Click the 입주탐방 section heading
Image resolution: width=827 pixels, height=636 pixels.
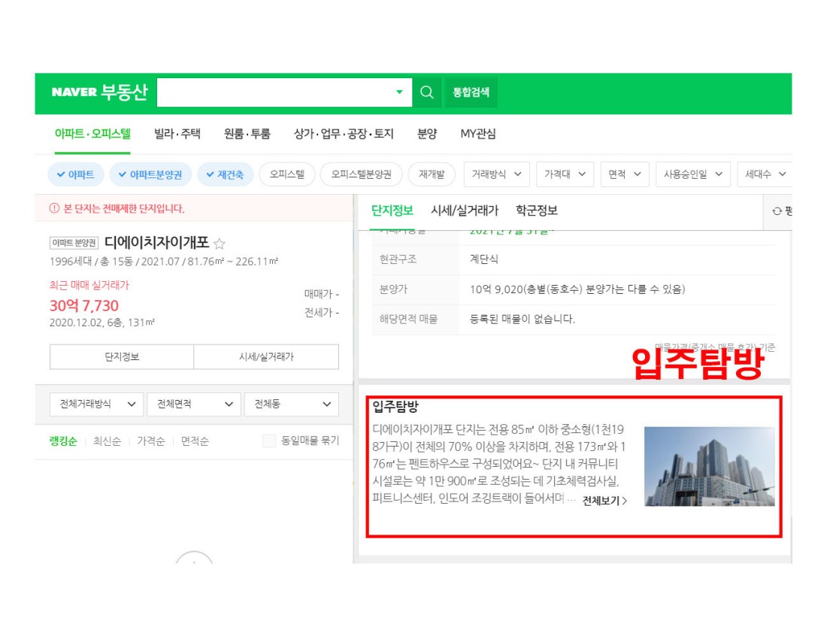395,407
